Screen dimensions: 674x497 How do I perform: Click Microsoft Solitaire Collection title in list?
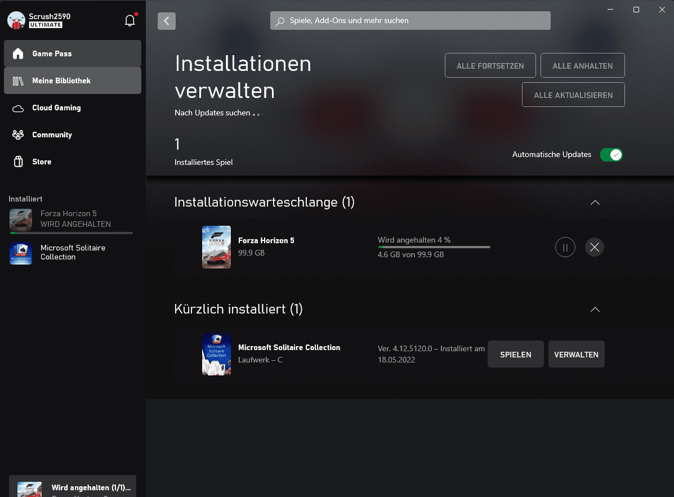(289, 347)
